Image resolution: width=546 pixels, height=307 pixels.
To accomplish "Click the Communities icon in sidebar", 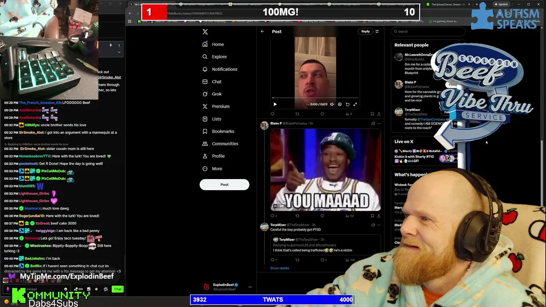I will [205, 144].
